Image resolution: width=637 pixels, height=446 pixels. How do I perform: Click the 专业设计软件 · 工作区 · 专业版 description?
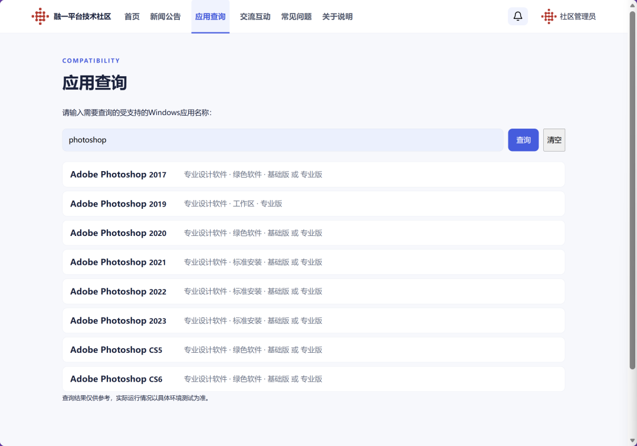[x=233, y=204]
